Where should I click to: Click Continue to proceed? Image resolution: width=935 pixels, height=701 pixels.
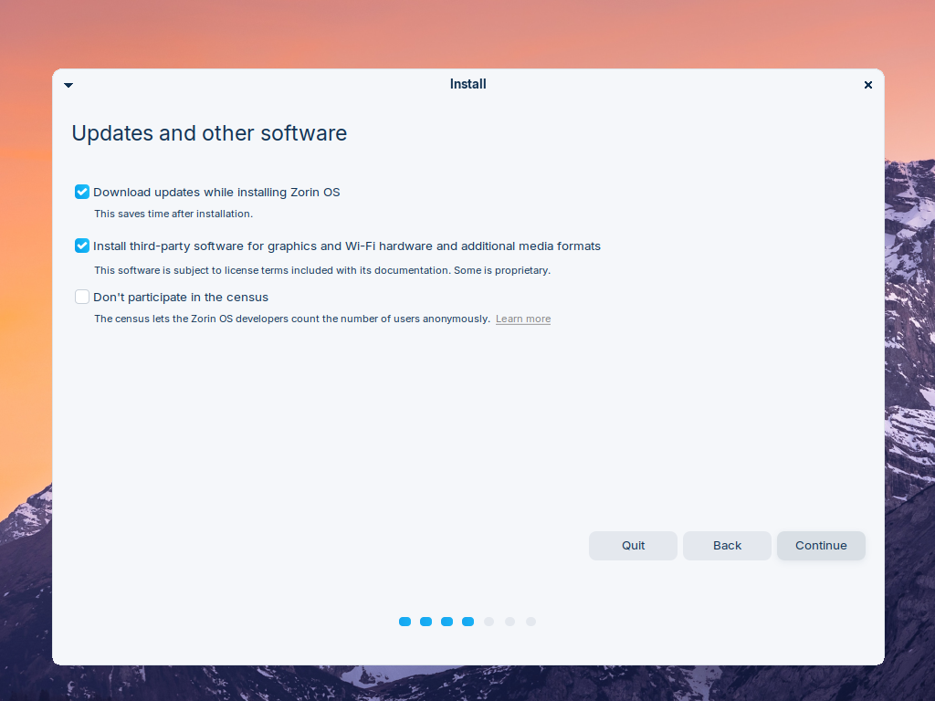[821, 546]
